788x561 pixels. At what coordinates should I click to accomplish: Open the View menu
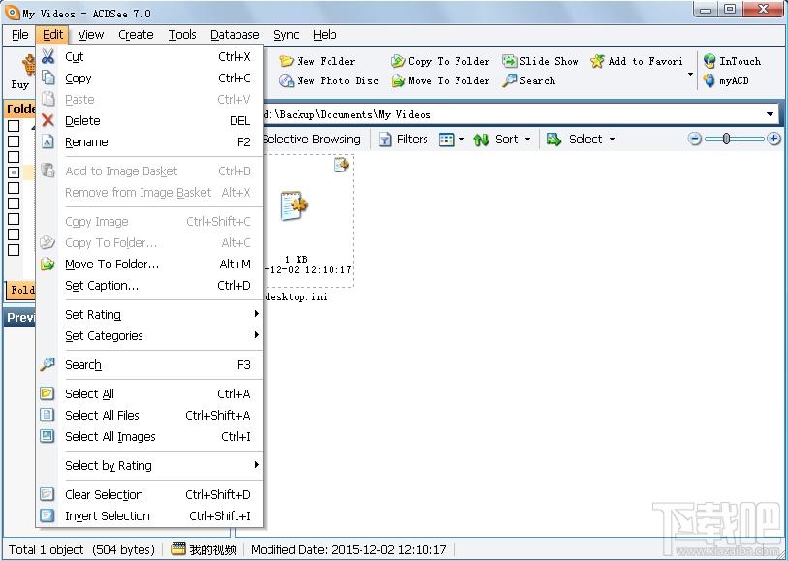click(91, 35)
